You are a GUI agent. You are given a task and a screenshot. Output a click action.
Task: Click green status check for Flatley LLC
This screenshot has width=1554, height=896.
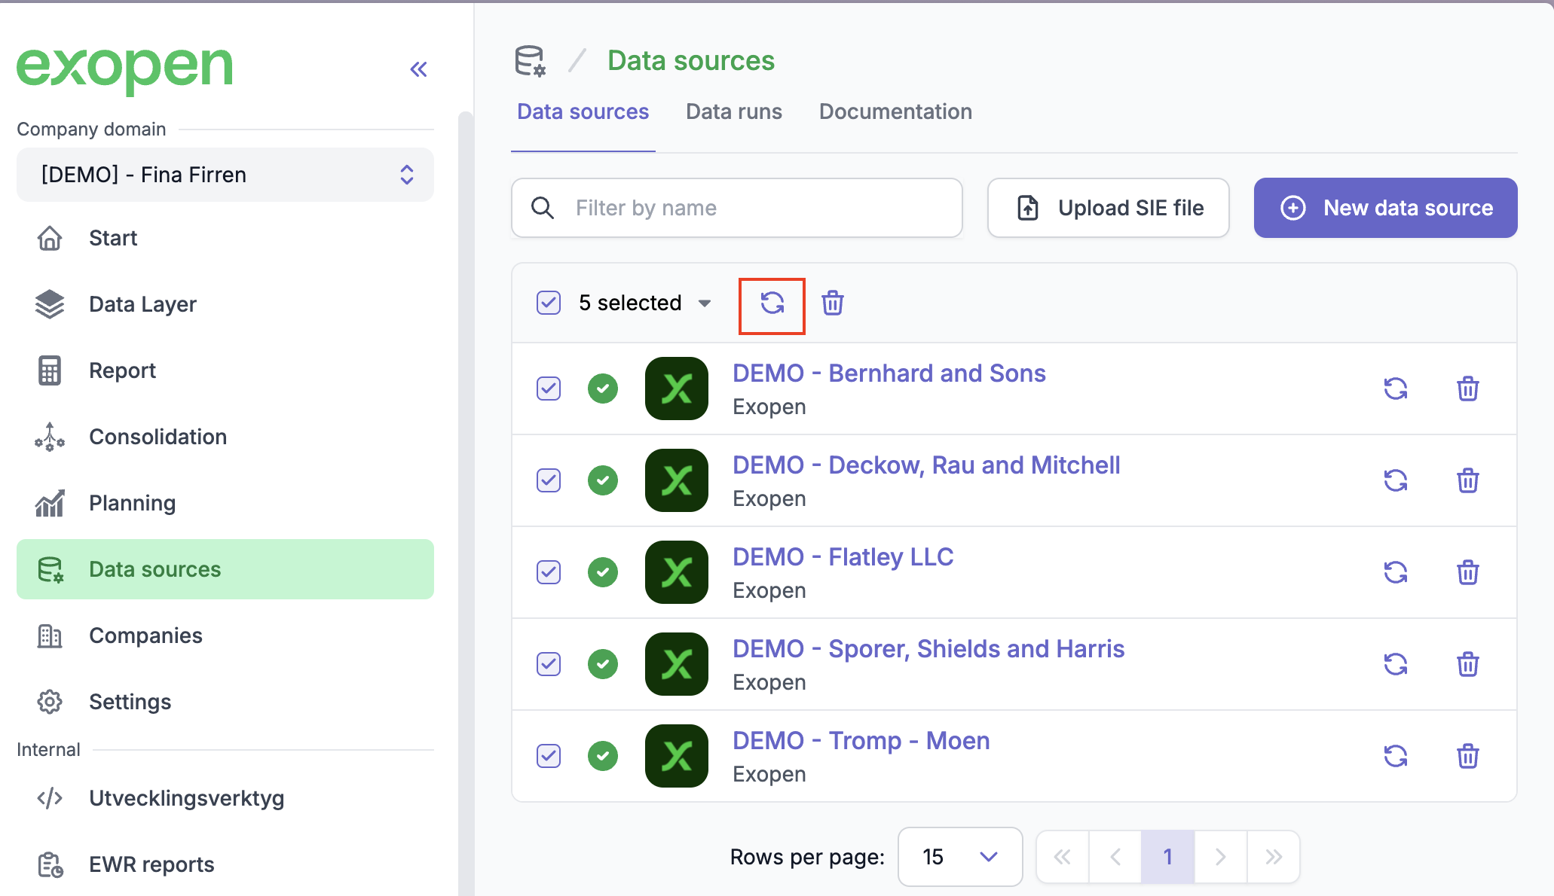click(603, 572)
